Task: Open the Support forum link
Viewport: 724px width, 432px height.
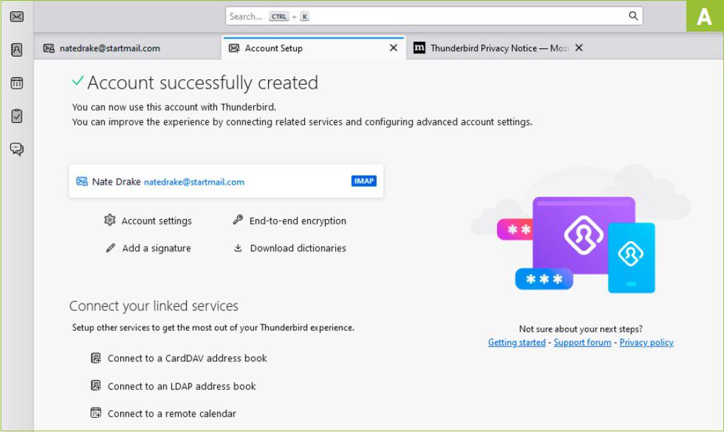Action: 583,342
